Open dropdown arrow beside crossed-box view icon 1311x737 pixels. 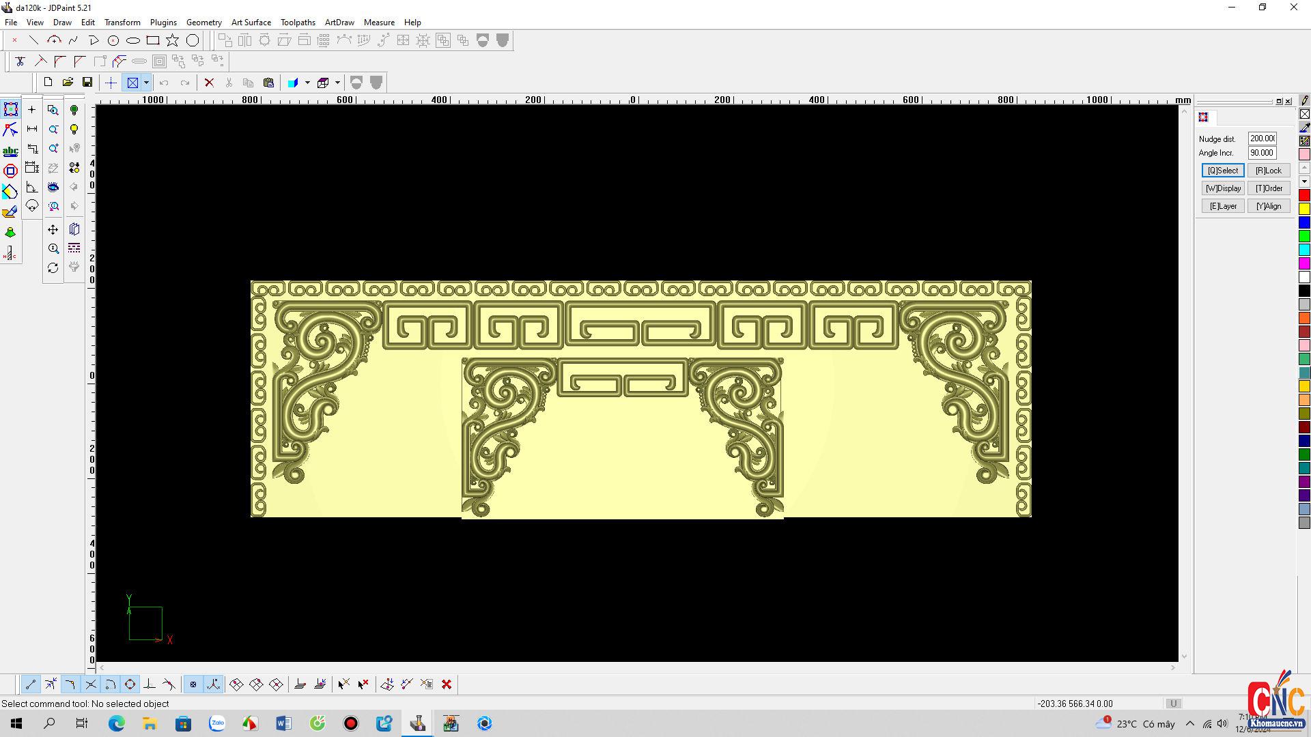pyautogui.click(x=146, y=83)
